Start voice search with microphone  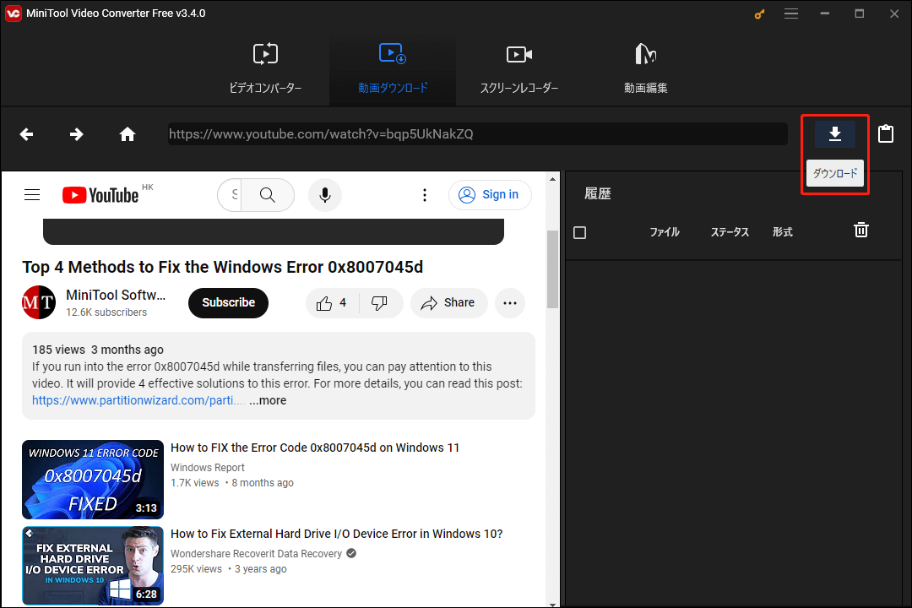coord(325,195)
